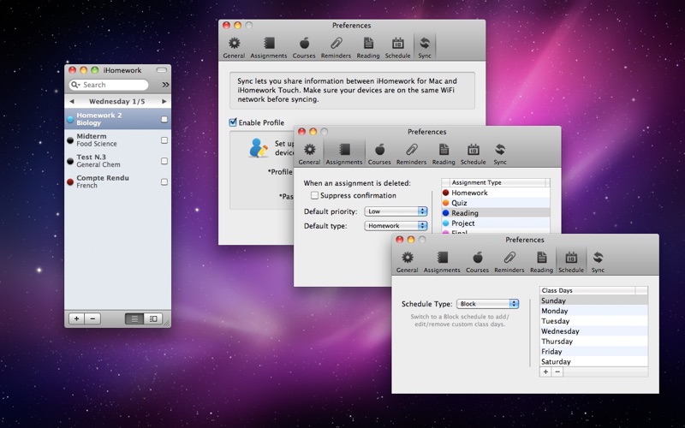Image resolution: width=685 pixels, height=428 pixels.
Task: Open Default type dropdown
Action: pos(396,226)
